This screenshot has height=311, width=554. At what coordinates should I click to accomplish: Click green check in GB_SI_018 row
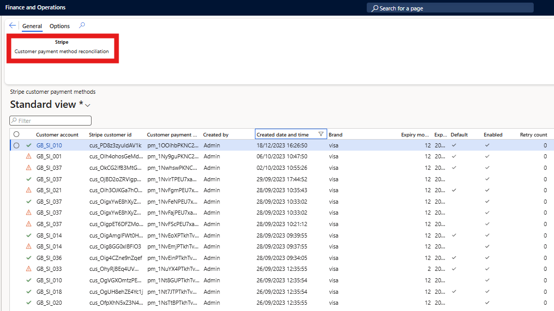point(29,292)
